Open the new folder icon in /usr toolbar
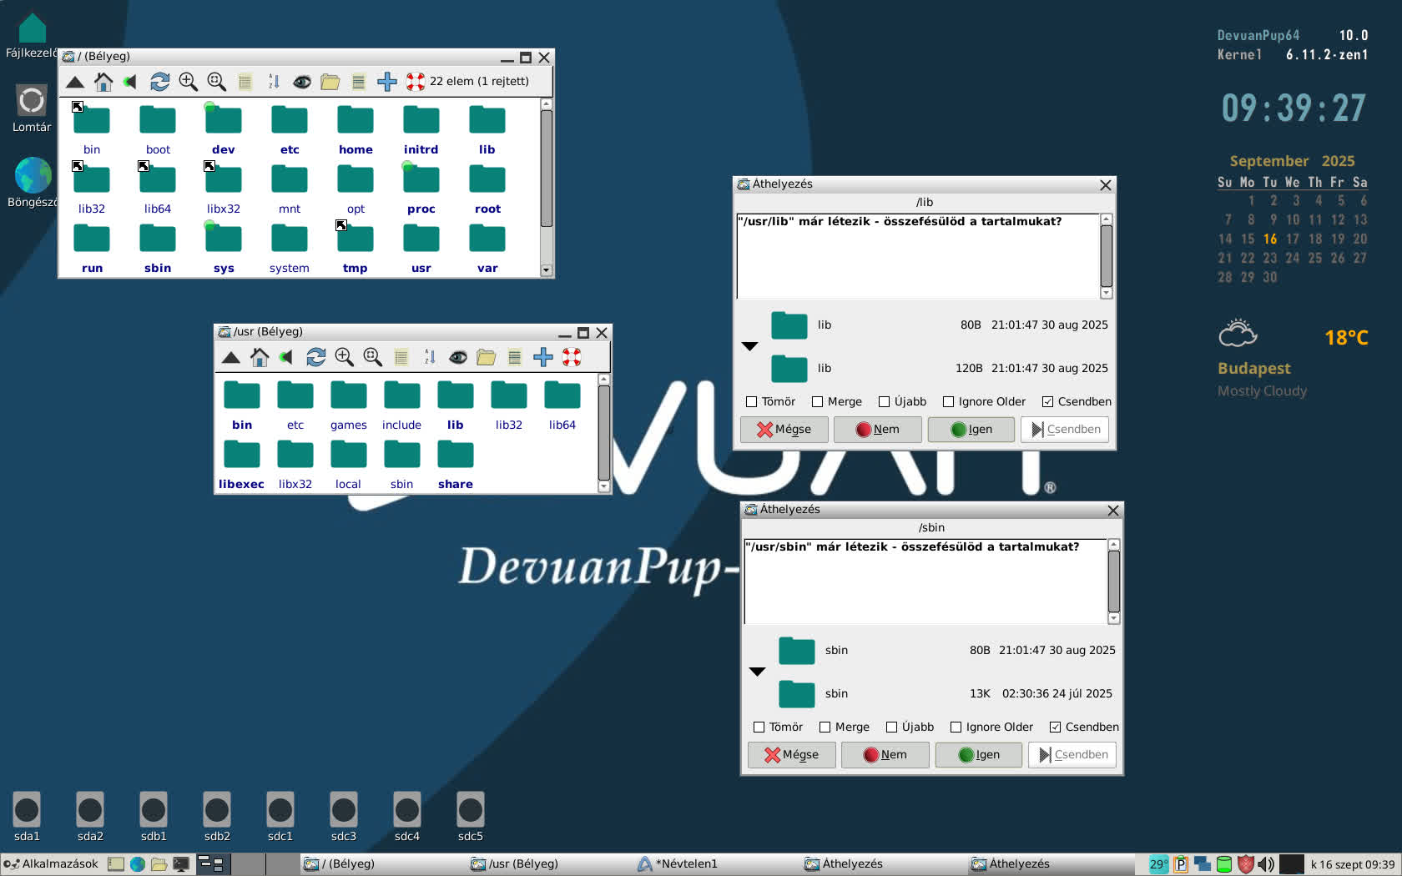This screenshot has width=1402, height=876. pos(487,358)
